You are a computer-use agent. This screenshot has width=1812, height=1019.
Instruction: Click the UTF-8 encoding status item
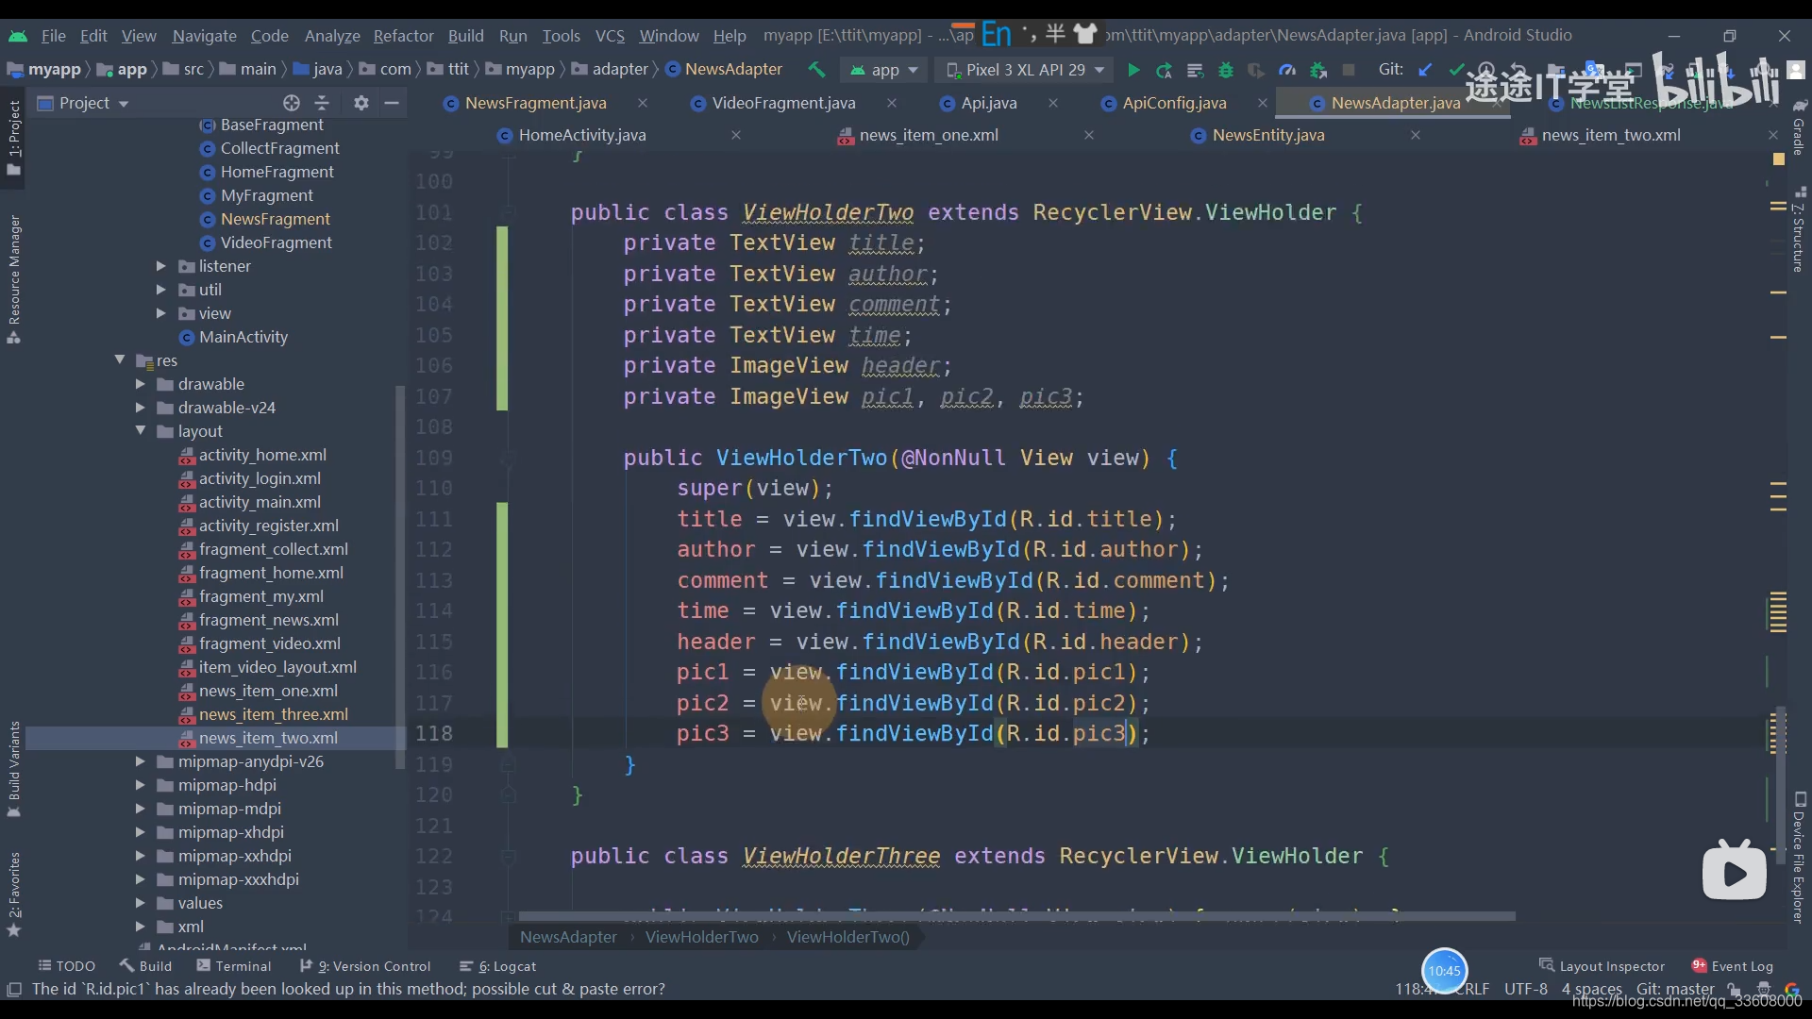[1525, 989]
